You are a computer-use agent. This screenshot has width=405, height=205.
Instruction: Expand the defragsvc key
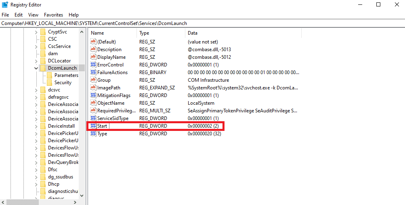[x=36, y=97]
